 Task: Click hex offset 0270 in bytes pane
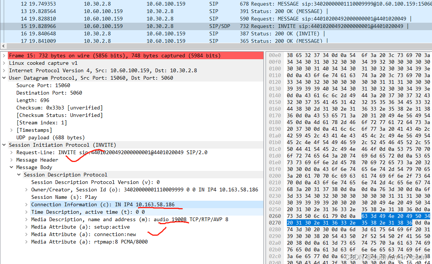(x=275, y=223)
